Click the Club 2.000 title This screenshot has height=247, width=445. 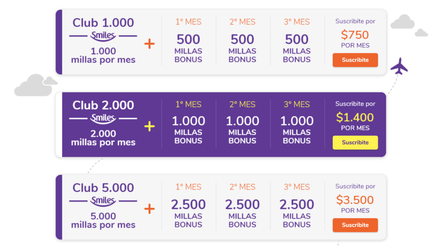[103, 105]
